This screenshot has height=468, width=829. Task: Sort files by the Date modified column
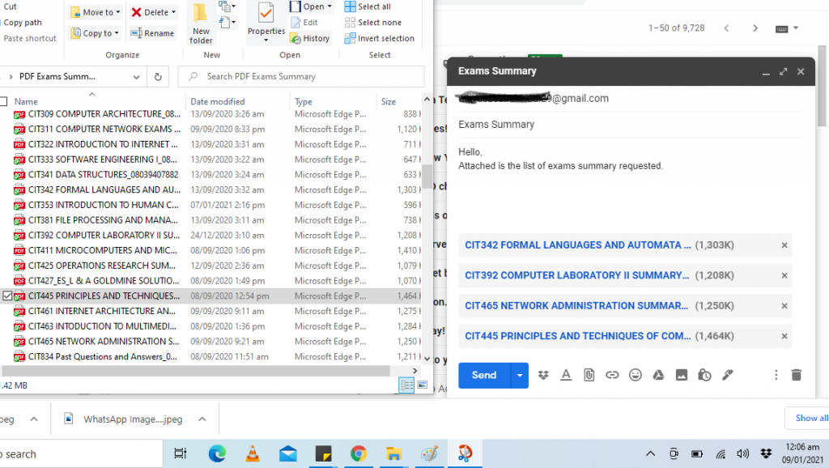click(x=217, y=102)
